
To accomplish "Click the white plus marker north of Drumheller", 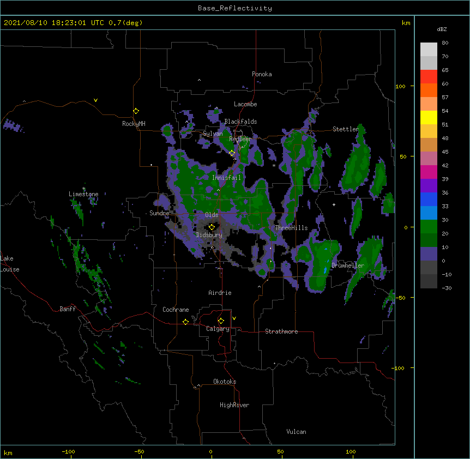I will coord(334,204).
